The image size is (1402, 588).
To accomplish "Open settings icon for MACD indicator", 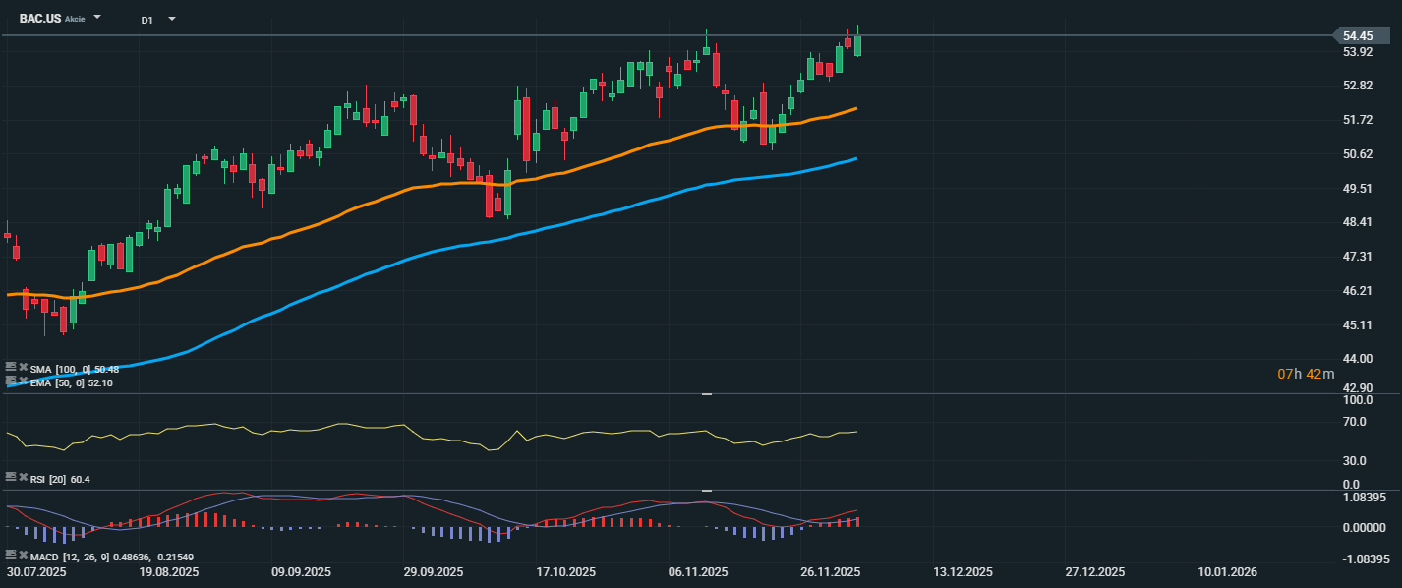I will tap(11, 556).
